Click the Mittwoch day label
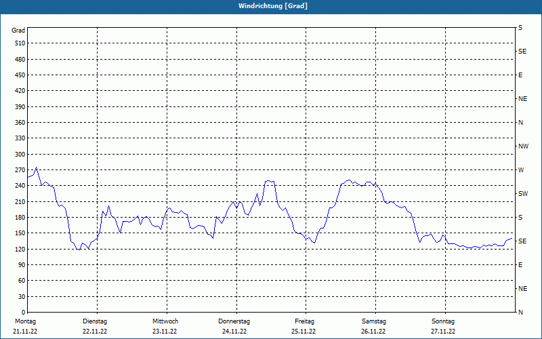This screenshot has width=542, height=339. click(165, 321)
